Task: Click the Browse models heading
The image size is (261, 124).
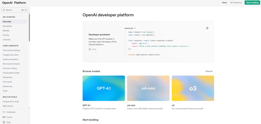Action: (92, 71)
